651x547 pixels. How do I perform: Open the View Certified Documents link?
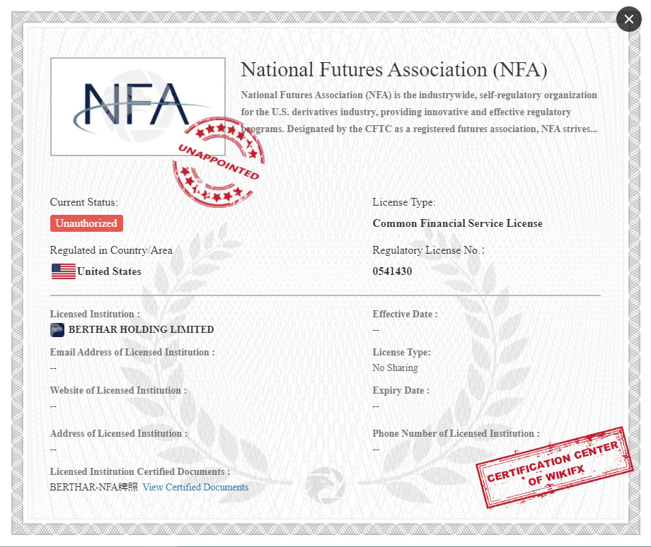pyautogui.click(x=195, y=487)
